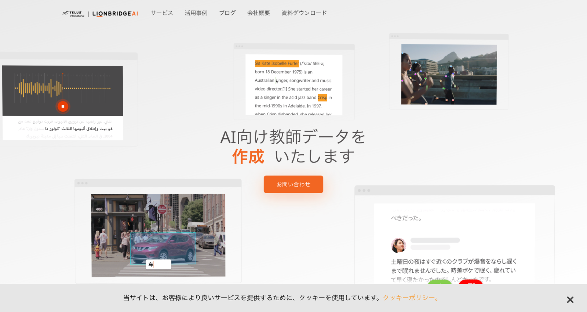Open the 活用事例 menu item

coord(196,13)
